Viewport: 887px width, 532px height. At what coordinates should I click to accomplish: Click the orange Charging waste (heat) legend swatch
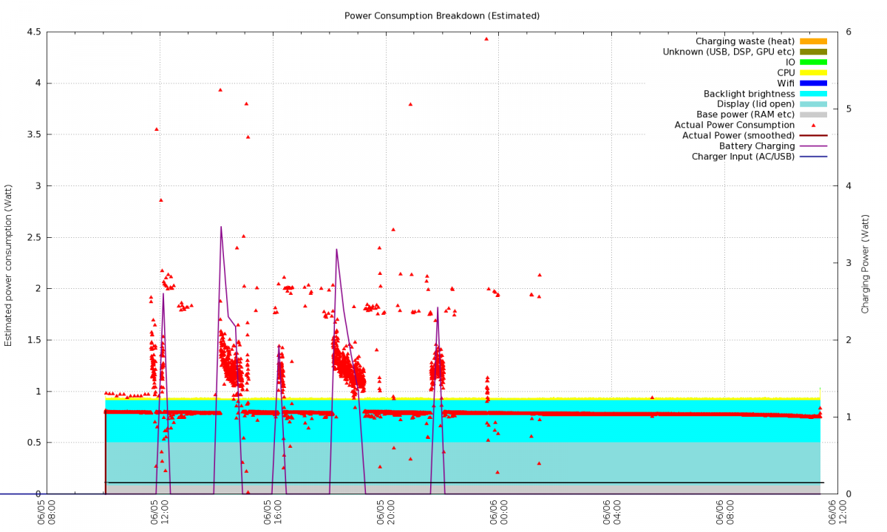[813, 41]
